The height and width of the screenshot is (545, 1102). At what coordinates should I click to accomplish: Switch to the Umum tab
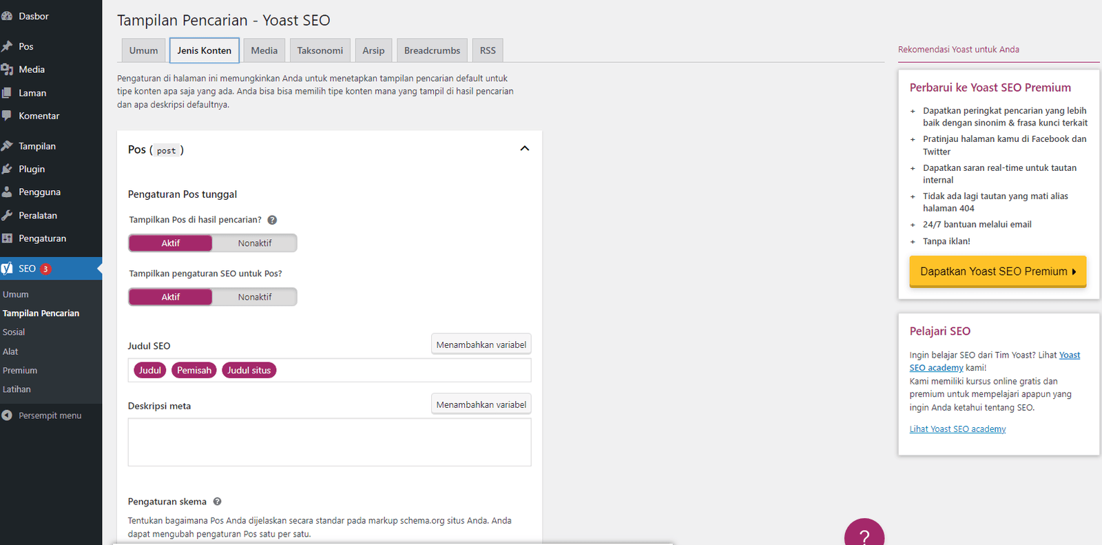pos(143,50)
